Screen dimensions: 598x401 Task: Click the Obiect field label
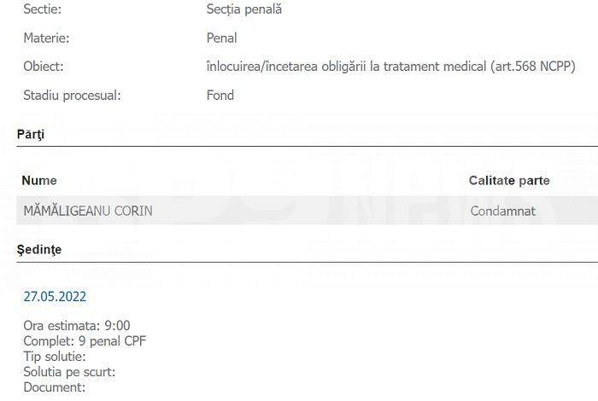coord(44,67)
